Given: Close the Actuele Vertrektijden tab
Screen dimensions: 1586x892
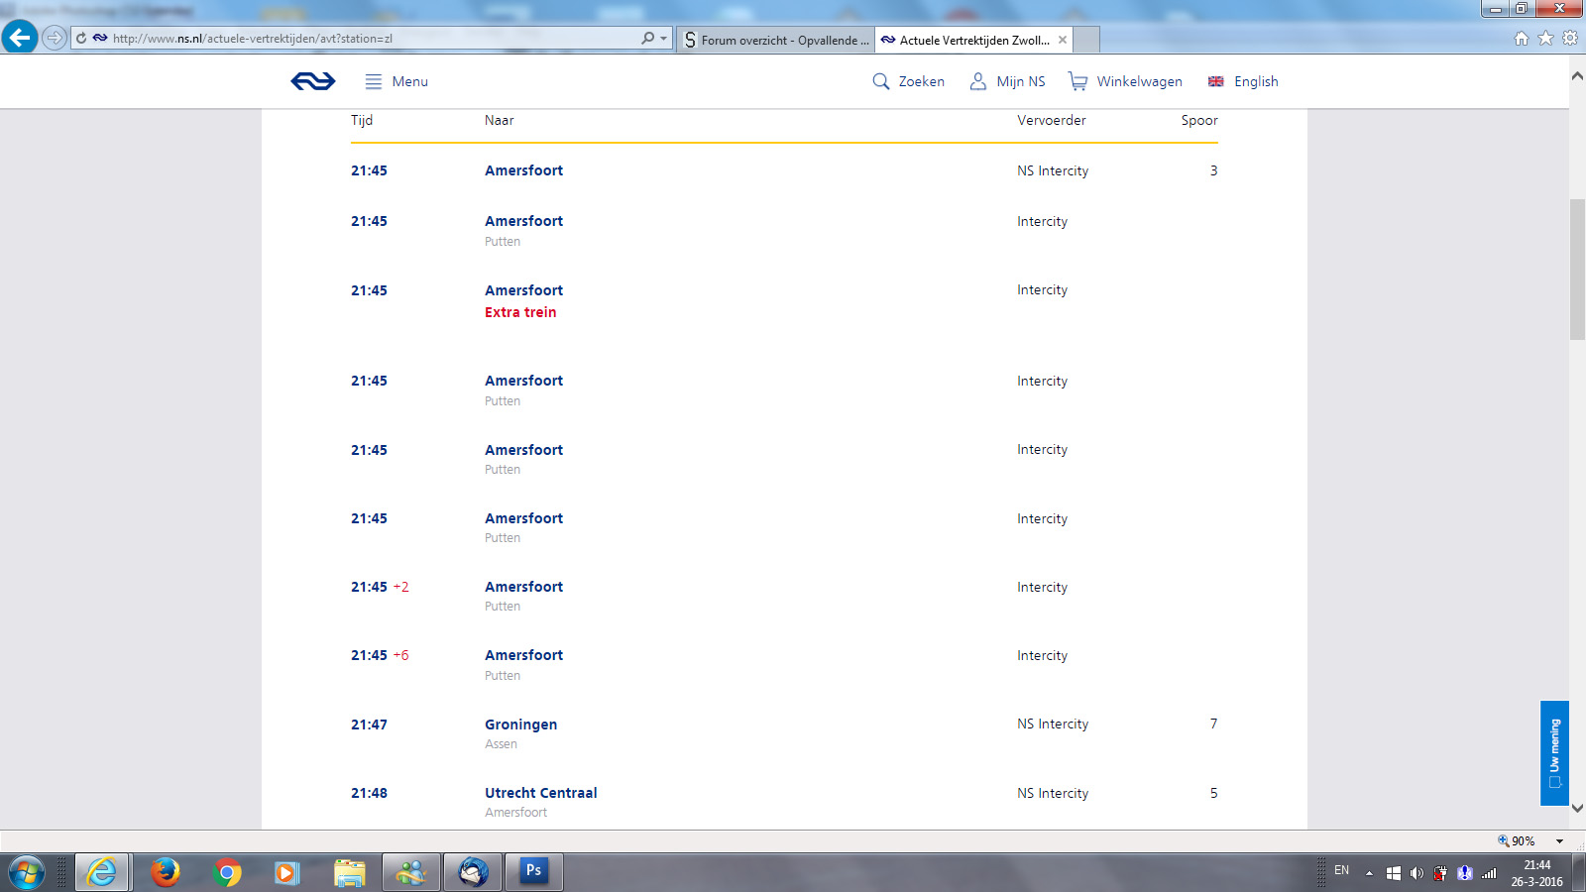Looking at the screenshot, I should [x=1063, y=40].
